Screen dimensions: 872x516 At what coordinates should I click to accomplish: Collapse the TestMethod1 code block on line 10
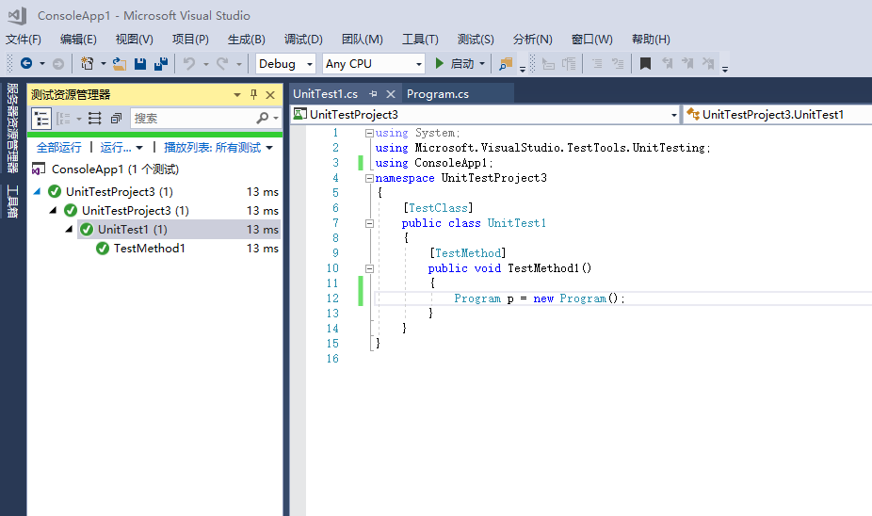pyautogui.click(x=369, y=268)
